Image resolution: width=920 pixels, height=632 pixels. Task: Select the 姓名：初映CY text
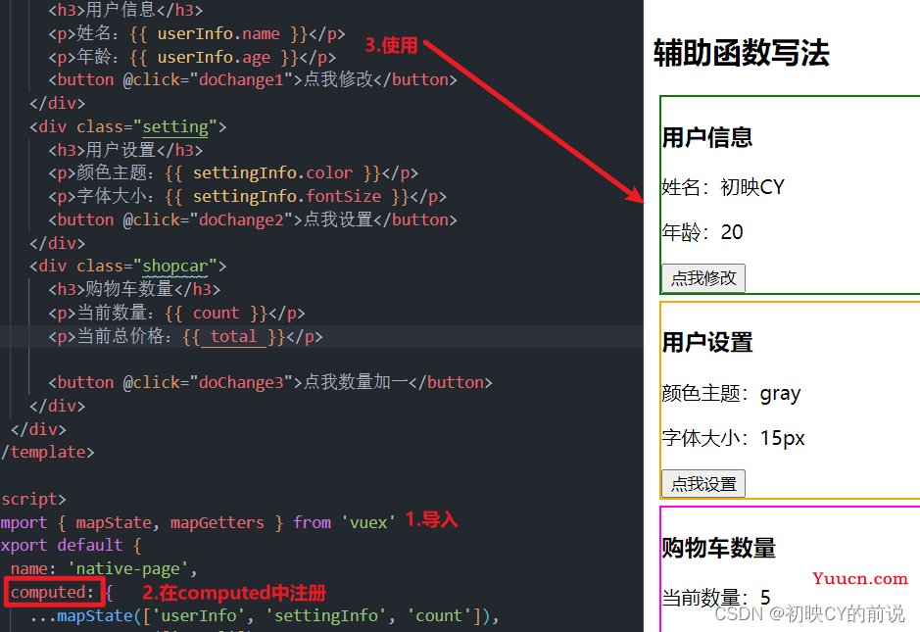tap(723, 187)
